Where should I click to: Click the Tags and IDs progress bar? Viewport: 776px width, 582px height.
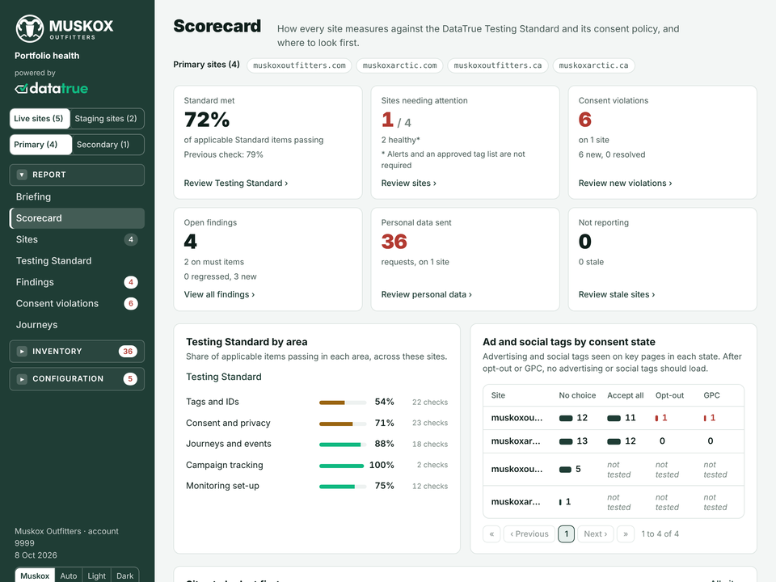(343, 403)
